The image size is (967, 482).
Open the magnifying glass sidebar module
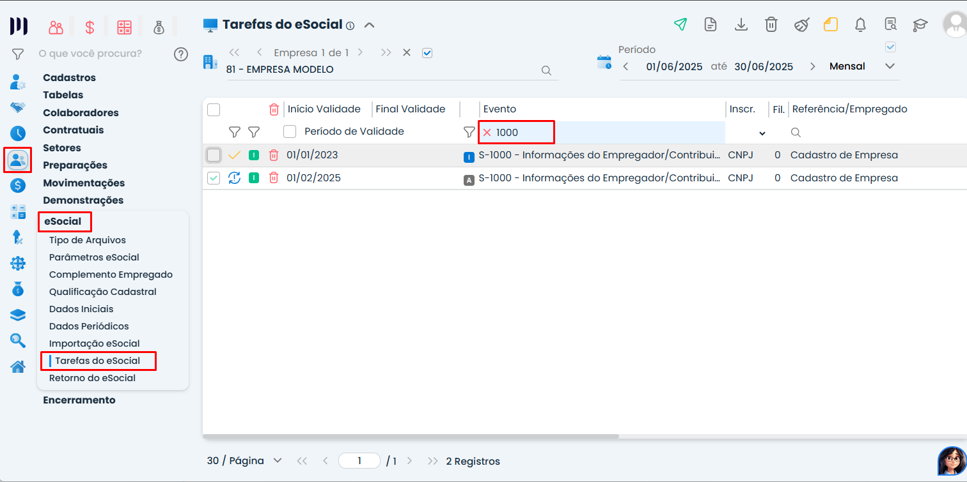click(x=18, y=340)
